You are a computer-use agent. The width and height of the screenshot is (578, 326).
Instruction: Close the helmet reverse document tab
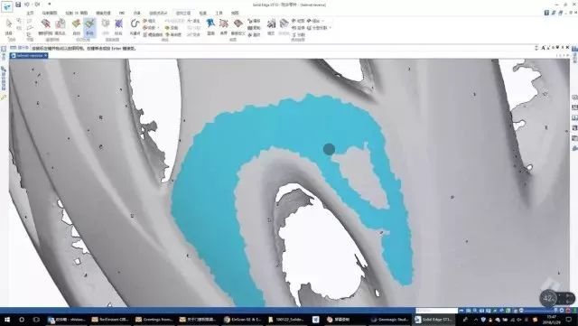(45, 55)
